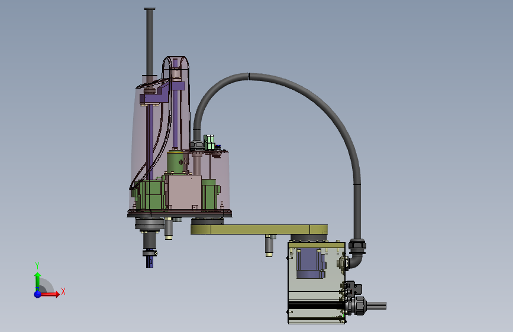Select the tall dark shaft above cover
513x332 pixels.
coord(150,42)
